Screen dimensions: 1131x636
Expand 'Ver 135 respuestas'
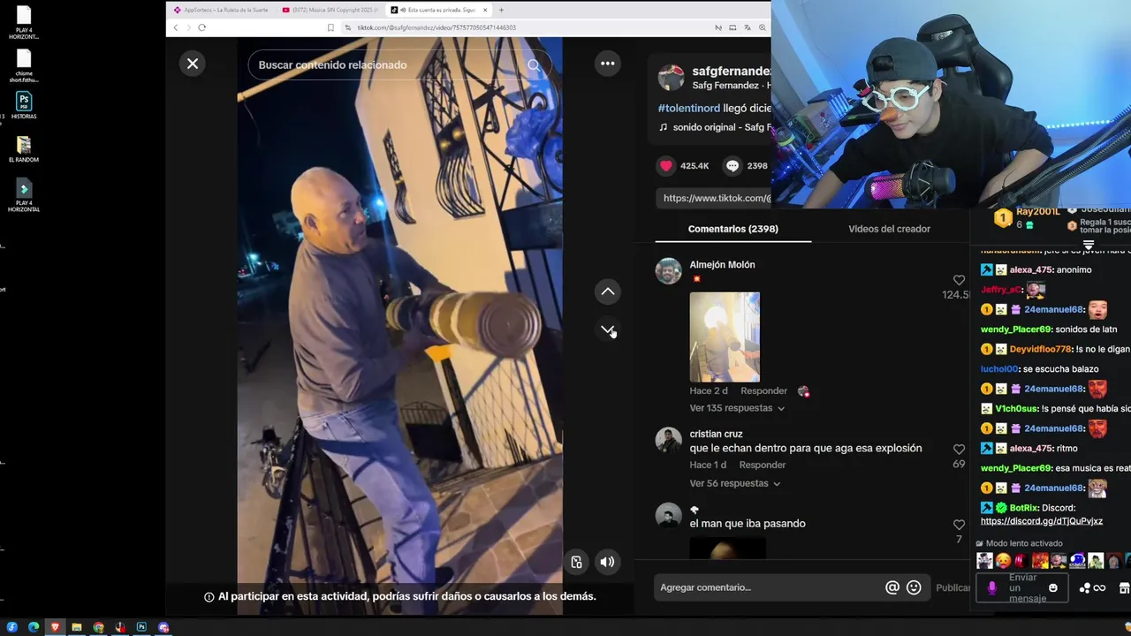737,408
